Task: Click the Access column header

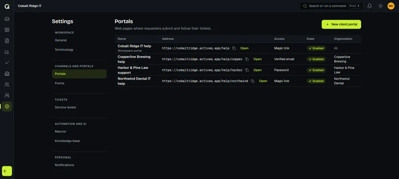Action: (279, 39)
